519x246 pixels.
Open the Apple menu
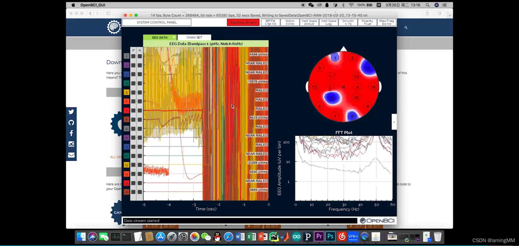coord(73,5)
